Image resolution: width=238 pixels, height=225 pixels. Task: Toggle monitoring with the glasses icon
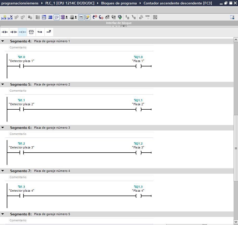pyautogui.click(x=147, y=17)
